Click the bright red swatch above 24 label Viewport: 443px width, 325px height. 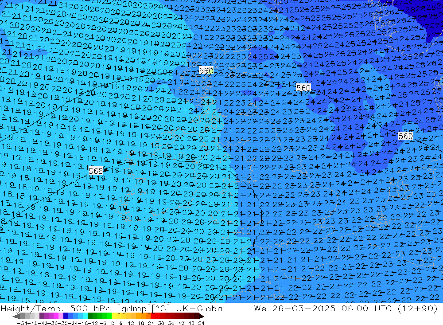pos(153,316)
